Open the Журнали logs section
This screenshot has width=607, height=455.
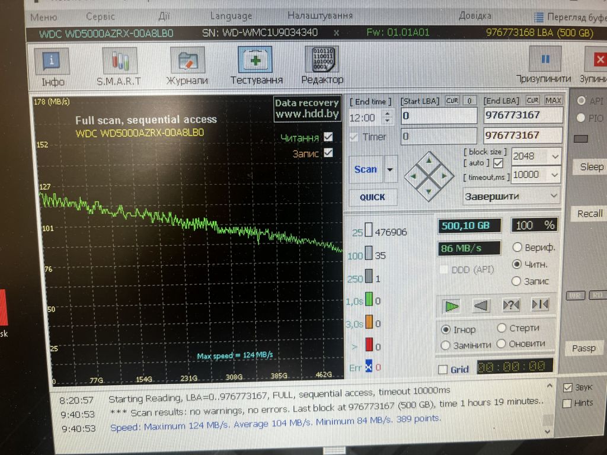tap(187, 66)
